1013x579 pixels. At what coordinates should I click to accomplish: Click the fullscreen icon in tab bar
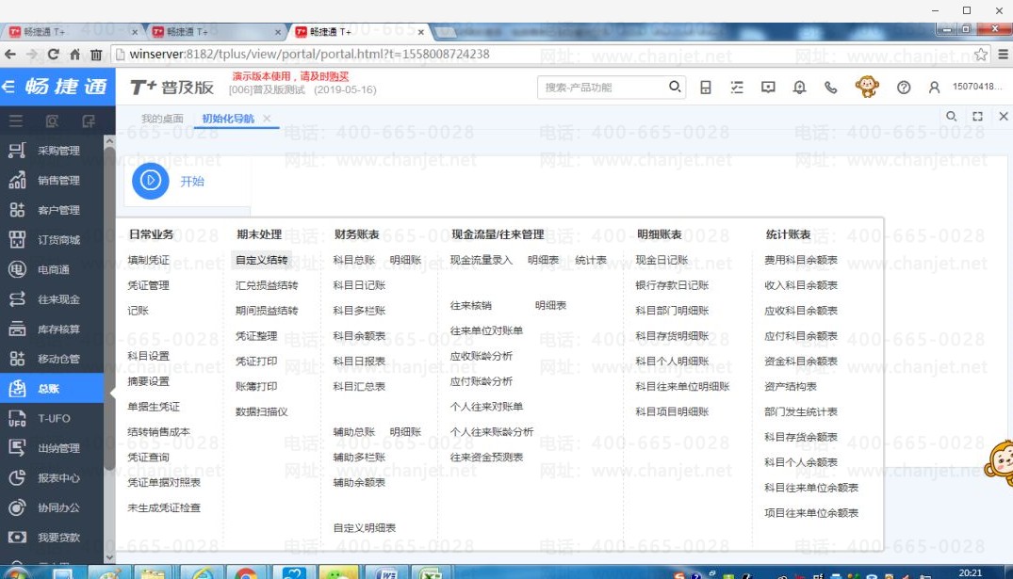point(977,116)
